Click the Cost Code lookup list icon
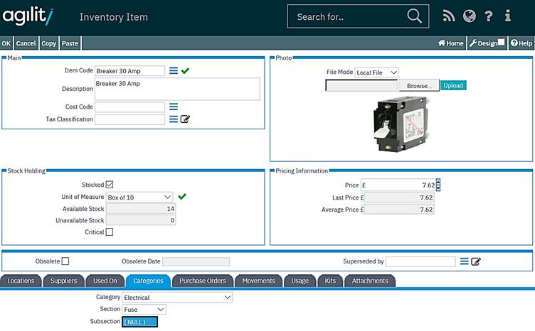Viewport: 535px width, 331px height. 174,107
